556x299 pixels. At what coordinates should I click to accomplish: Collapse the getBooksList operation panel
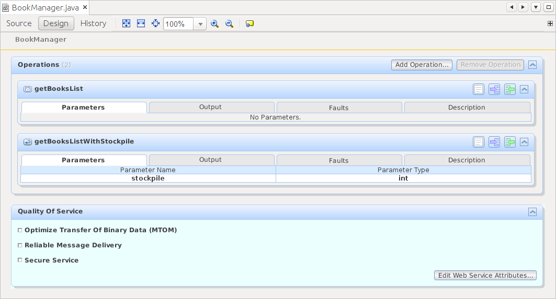tap(524, 89)
